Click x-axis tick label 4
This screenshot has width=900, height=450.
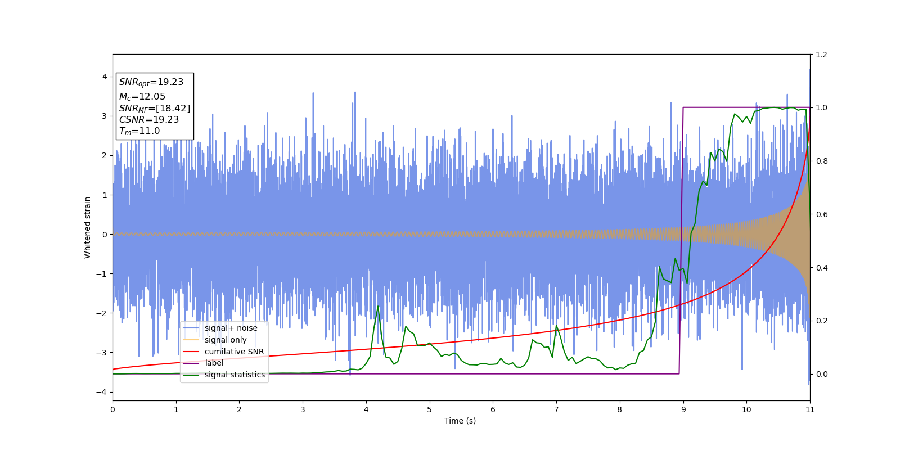tap(366, 409)
